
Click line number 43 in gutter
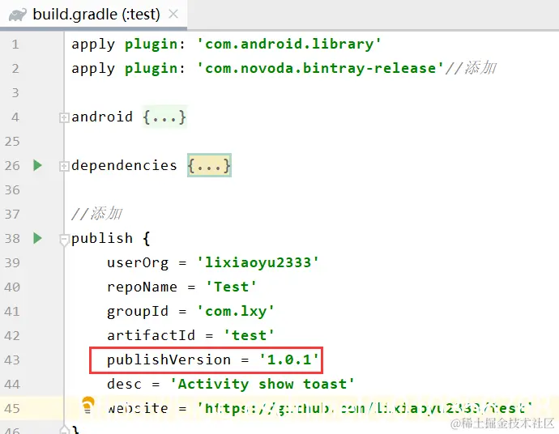(x=12, y=360)
